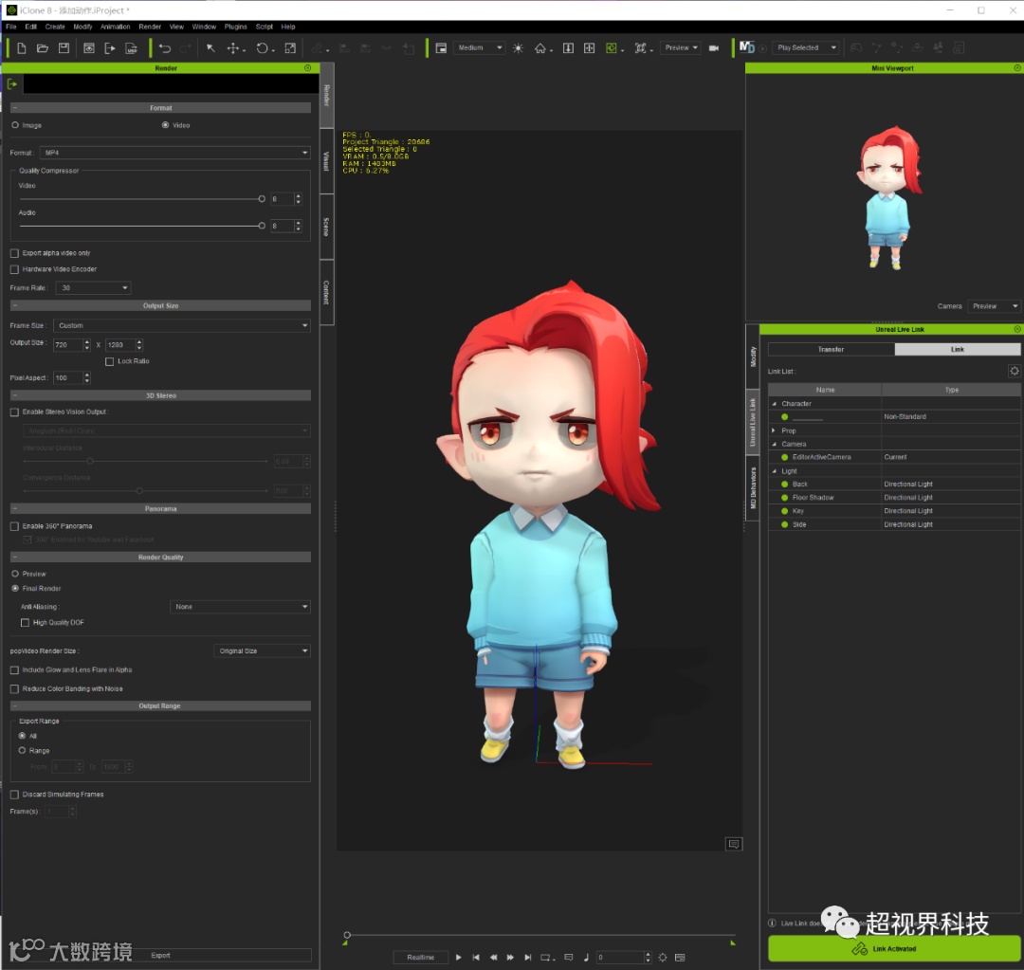Enable Hardware Video Encoder checkbox
The height and width of the screenshot is (970, 1024).
14,269
